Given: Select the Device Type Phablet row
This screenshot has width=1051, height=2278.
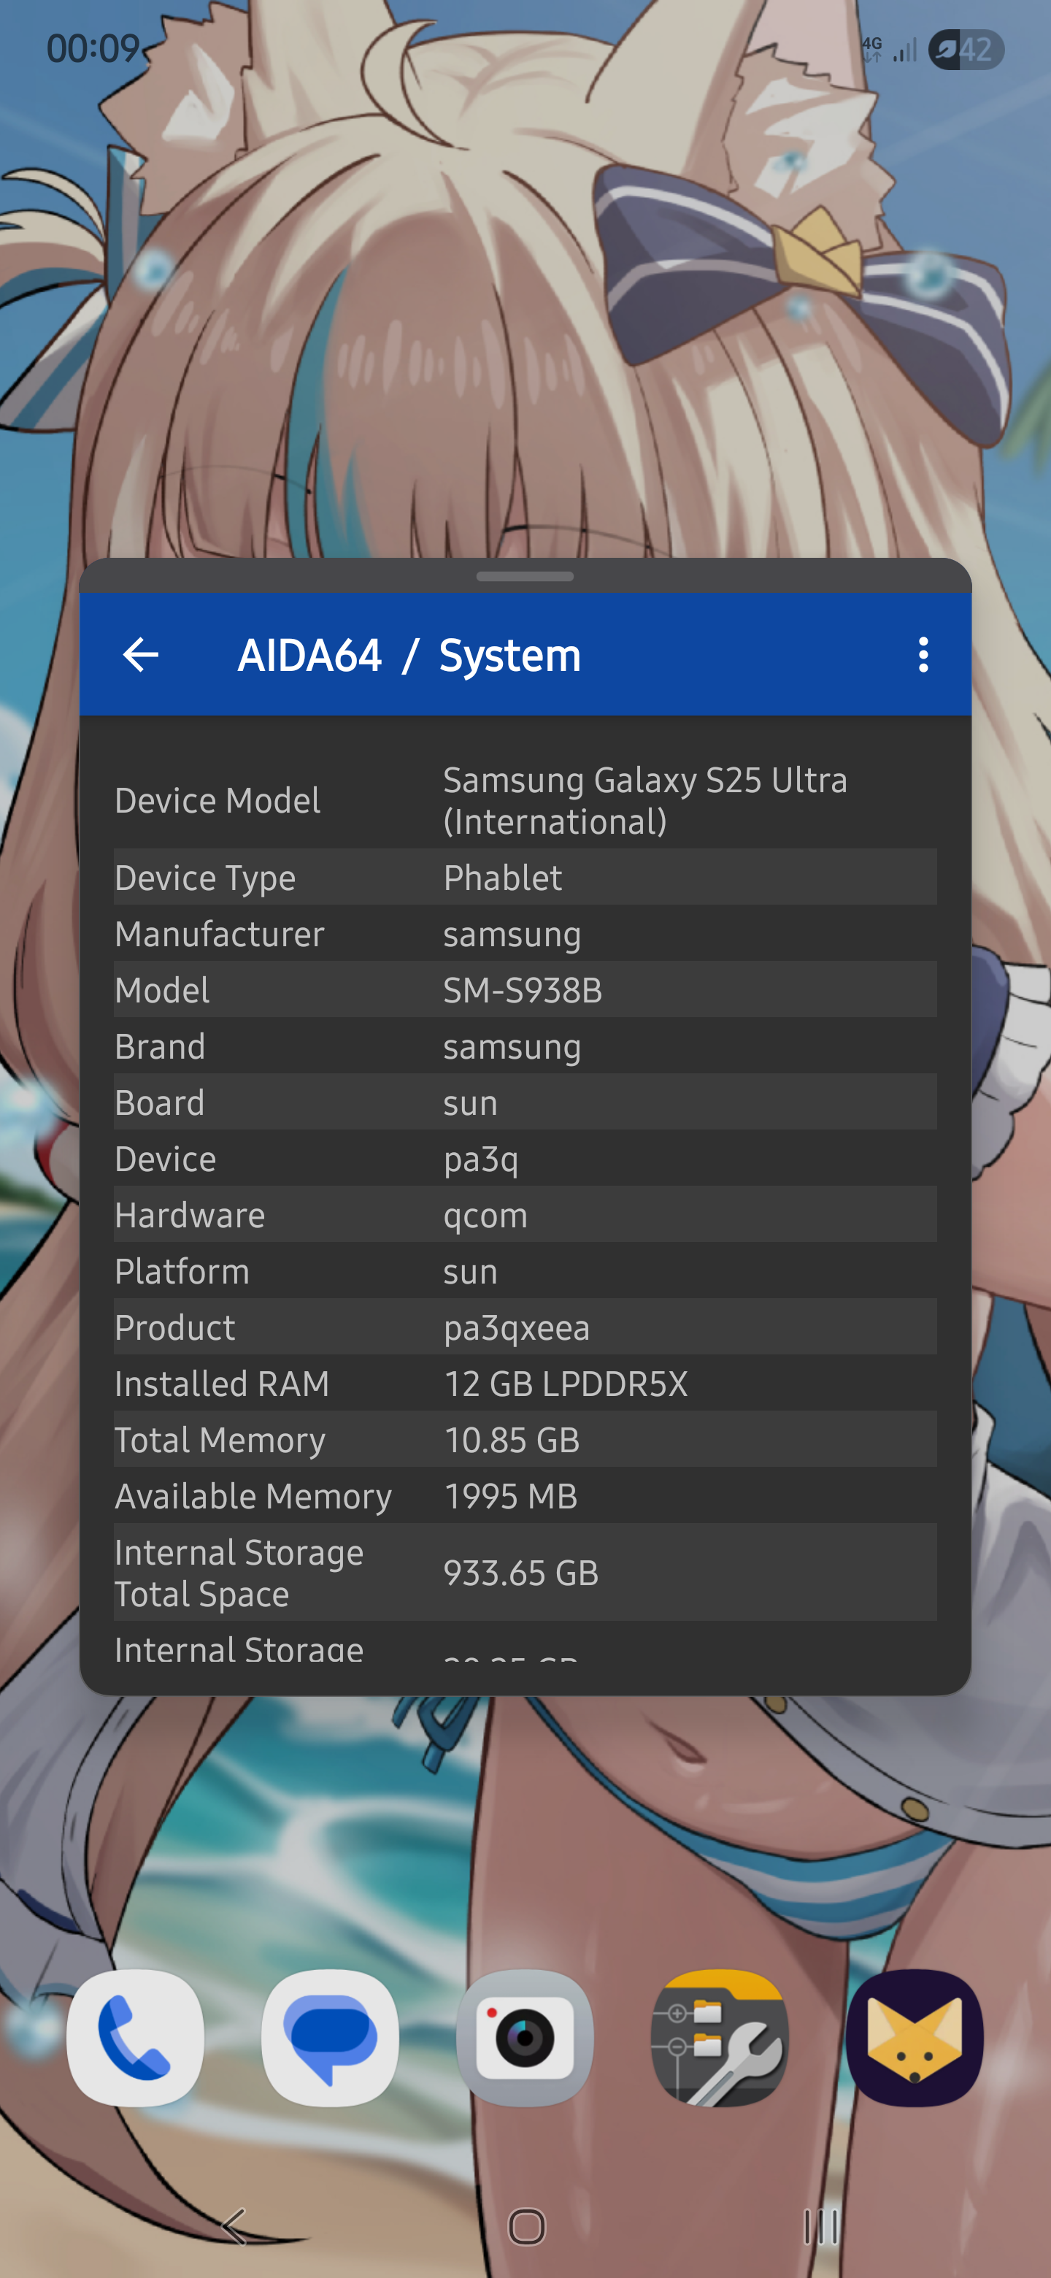Looking at the screenshot, I should pyautogui.click(x=525, y=877).
